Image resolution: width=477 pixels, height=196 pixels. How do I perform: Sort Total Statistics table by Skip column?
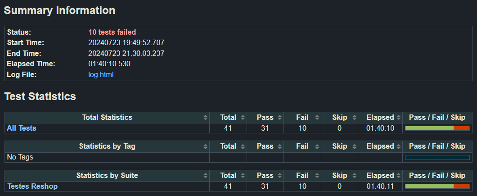pyautogui.click(x=339, y=118)
